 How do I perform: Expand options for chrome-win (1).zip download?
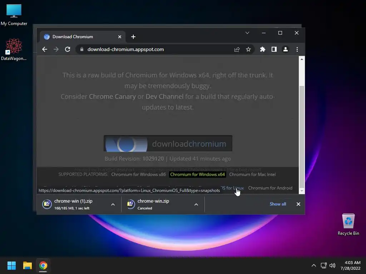coord(113,204)
